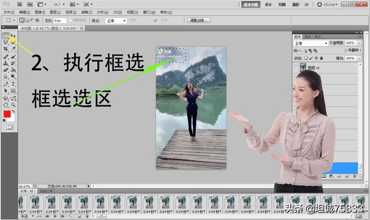Click the Add to Selection mode button

[27, 21]
